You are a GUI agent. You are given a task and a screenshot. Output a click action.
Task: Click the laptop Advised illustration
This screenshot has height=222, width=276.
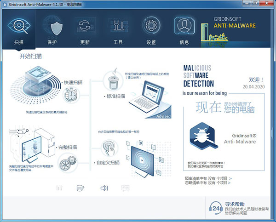pyautogui.click(x=149, y=99)
